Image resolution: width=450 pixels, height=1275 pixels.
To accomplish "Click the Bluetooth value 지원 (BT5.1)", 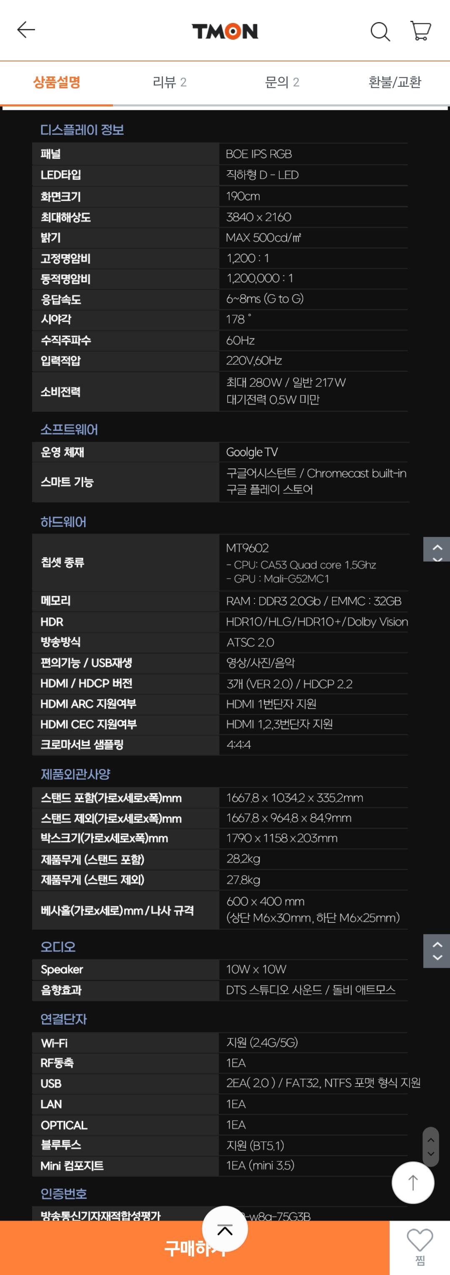I will [x=255, y=1145].
